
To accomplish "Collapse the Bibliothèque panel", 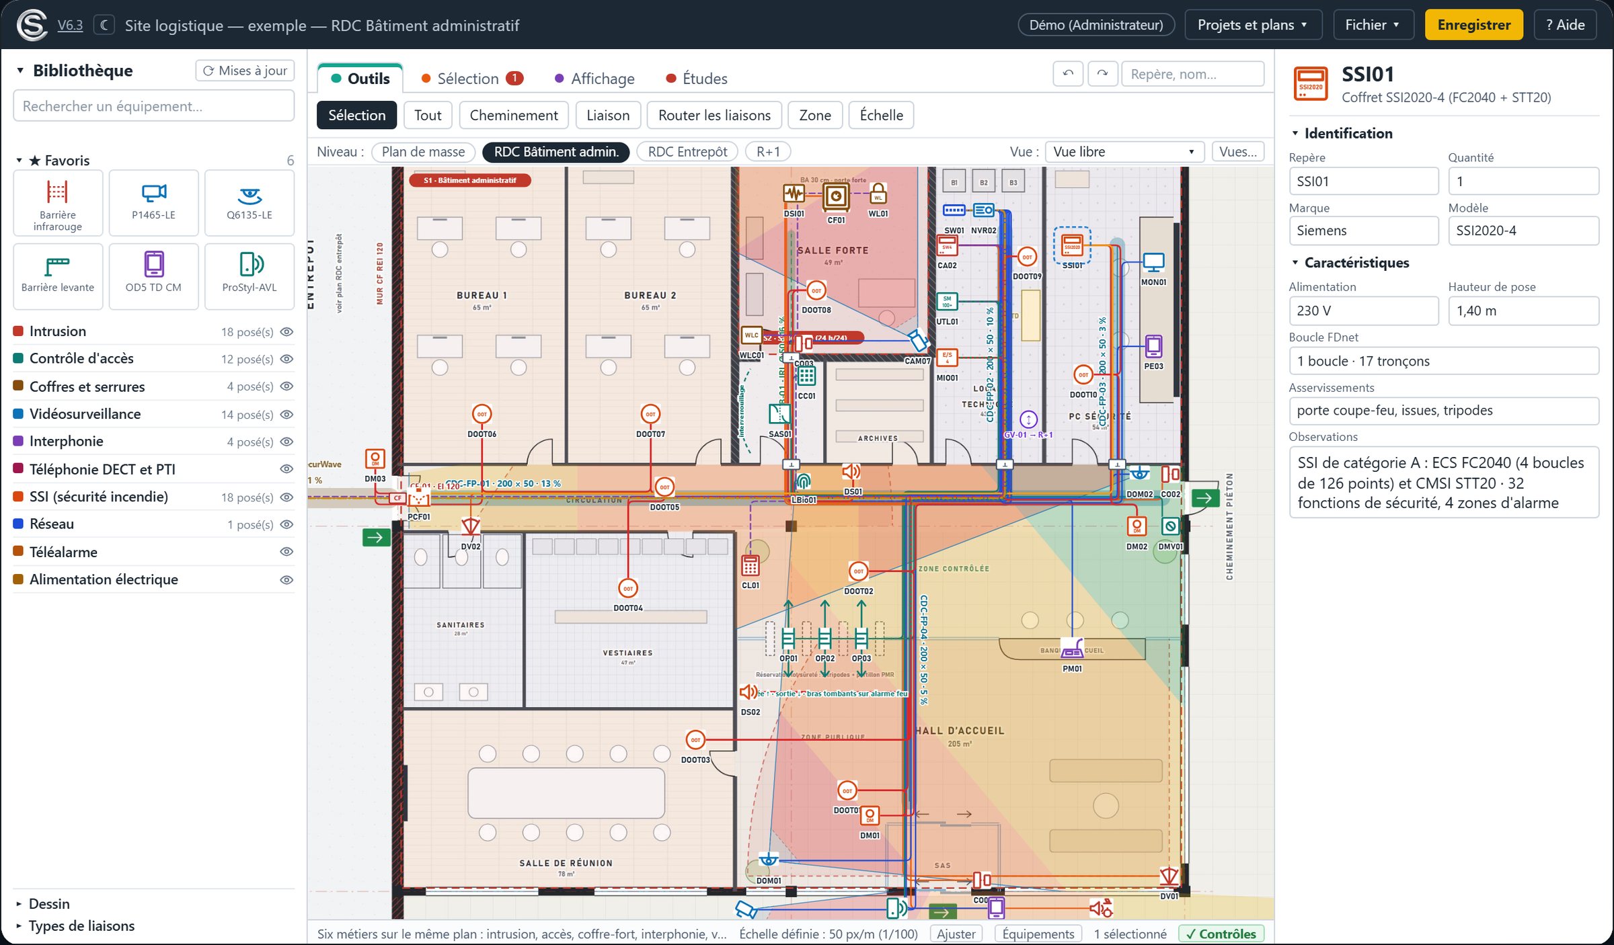I will (x=20, y=71).
